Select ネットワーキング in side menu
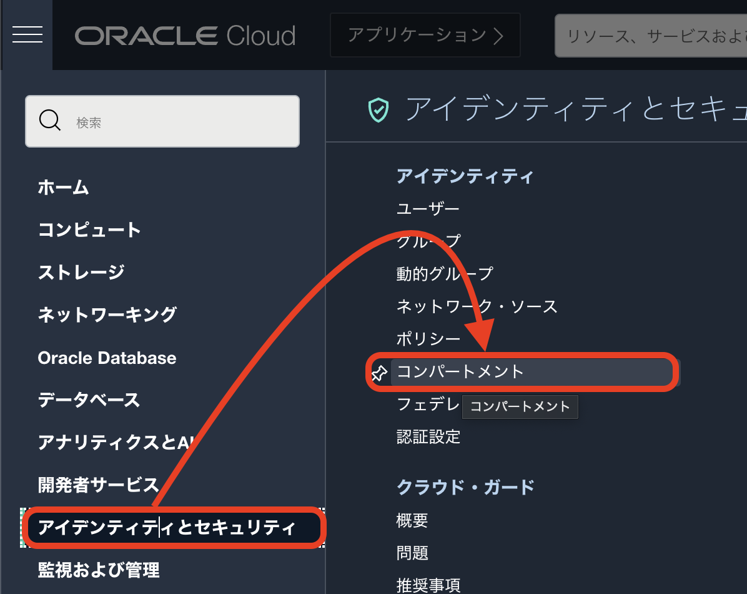This screenshot has width=747, height=594. 107,315
